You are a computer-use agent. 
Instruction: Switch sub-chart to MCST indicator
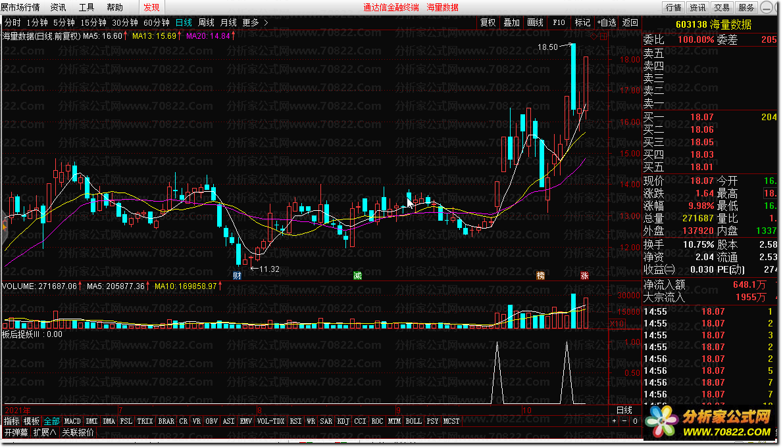[451, 421]
